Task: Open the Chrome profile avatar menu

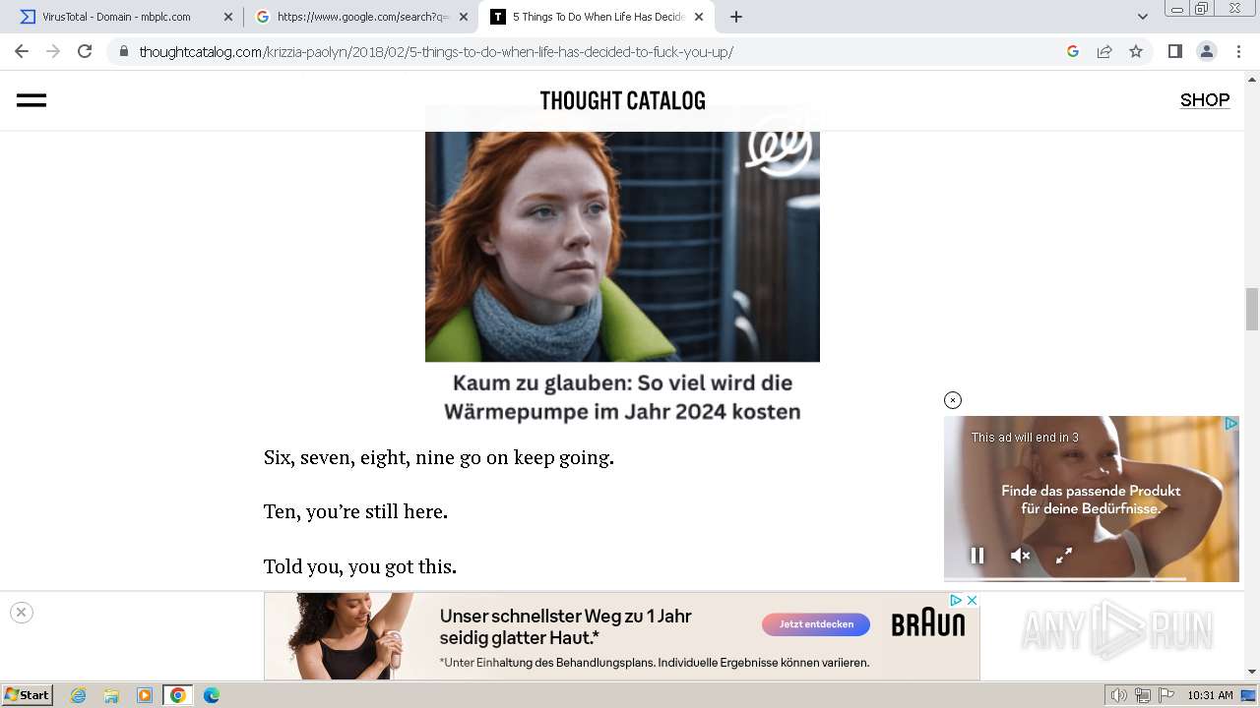Action: [x=1206, y=51]
